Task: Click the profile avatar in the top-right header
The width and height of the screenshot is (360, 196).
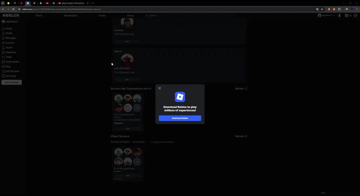Action: point(319,15)
